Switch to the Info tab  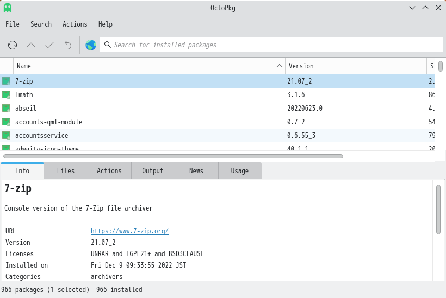click(22, 170)
